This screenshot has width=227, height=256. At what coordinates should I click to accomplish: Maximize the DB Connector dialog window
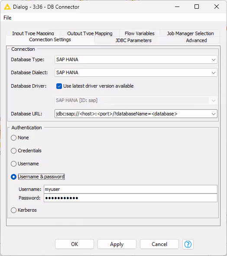pyautogui.click(x=197, y=7)
